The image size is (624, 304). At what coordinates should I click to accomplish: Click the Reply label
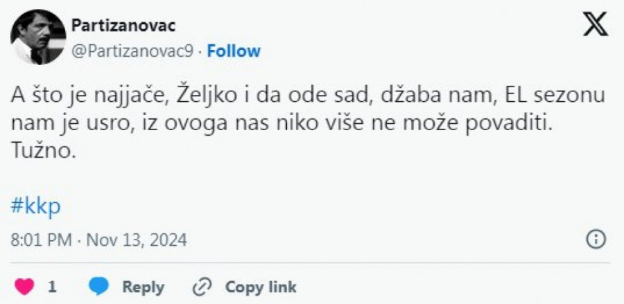[143, 286]
